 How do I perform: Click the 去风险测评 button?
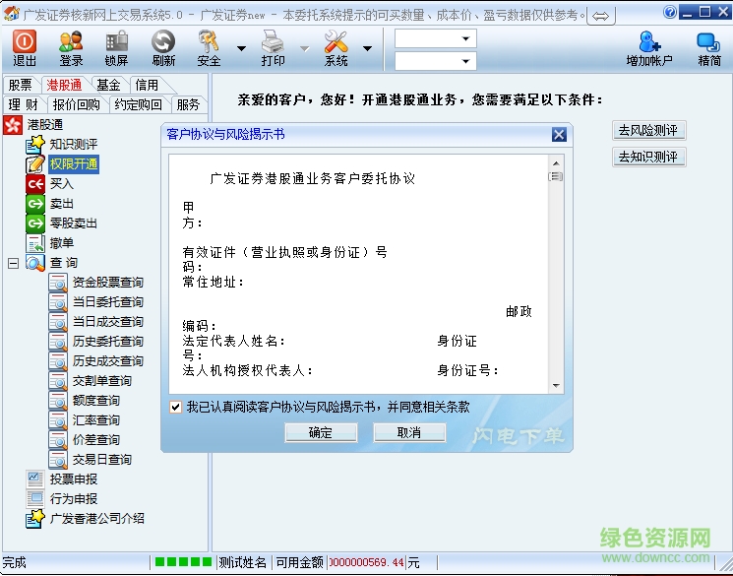[647, 131]
